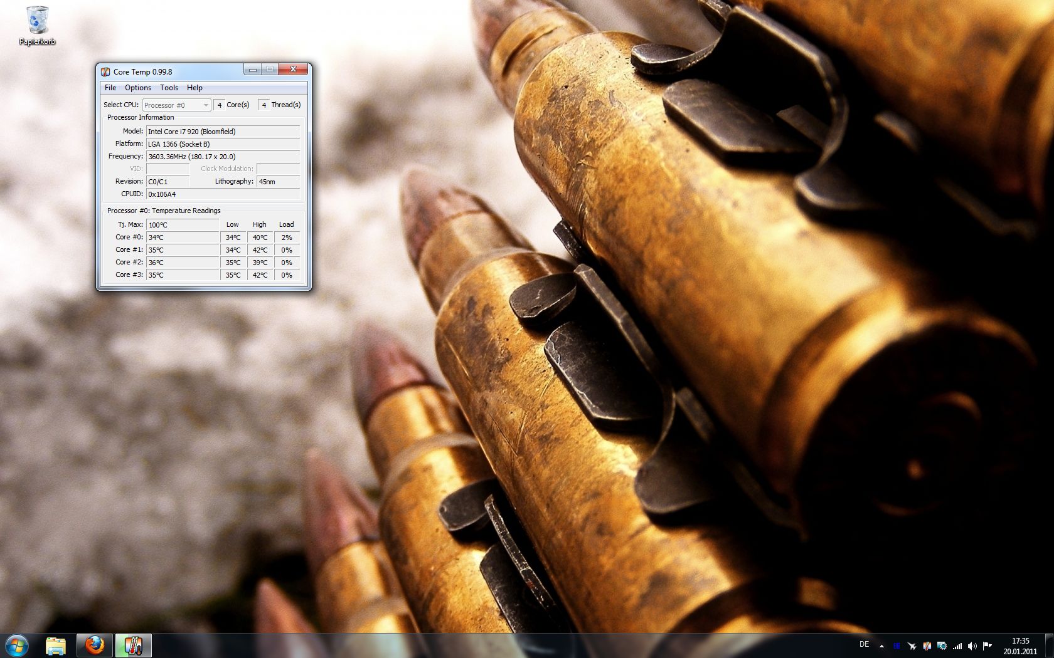Open the network signal tray icon
The width and height of the screenshot is (1054, 658).
pyautogui.click(x=957, y=645)
